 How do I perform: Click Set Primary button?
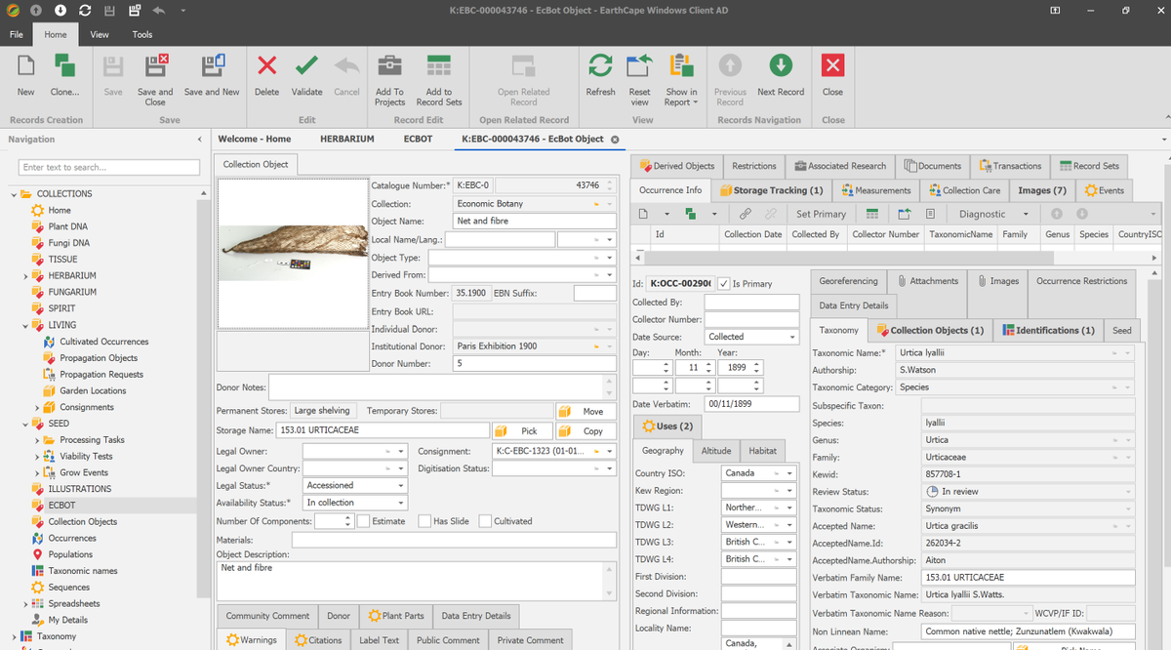tap(821, 214)
